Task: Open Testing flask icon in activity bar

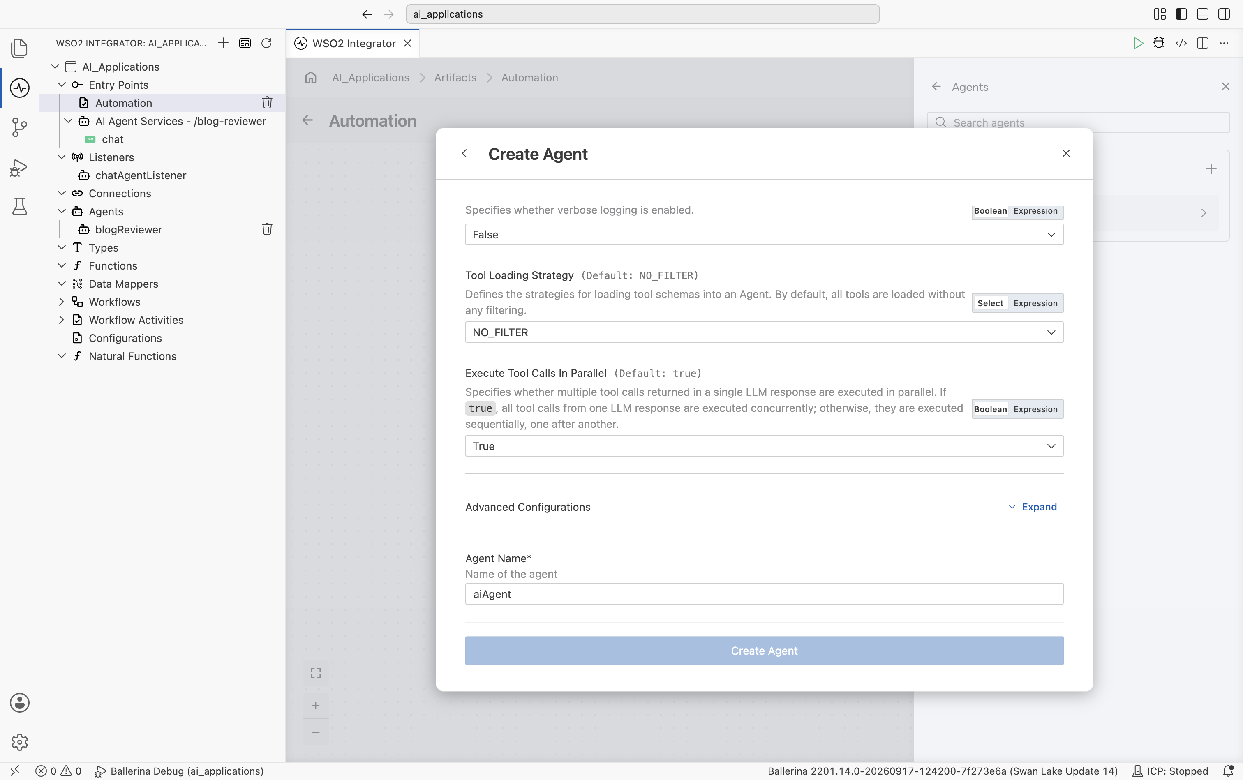Action: click(x=20, y=206)
